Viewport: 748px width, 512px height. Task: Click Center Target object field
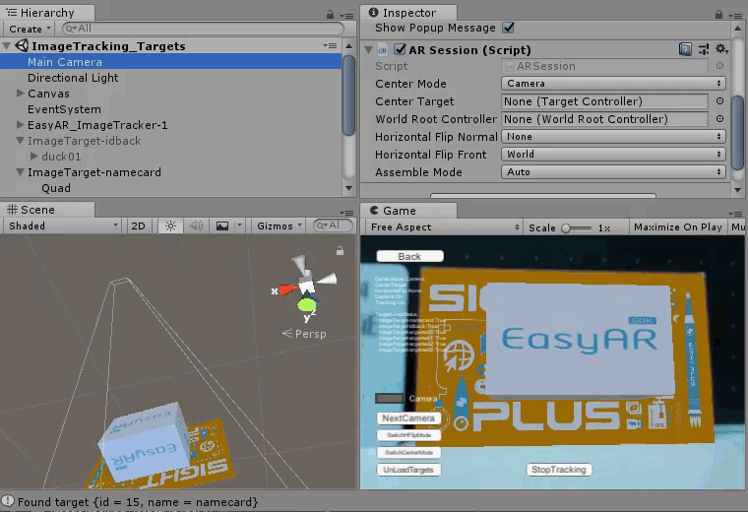[604, 101]
